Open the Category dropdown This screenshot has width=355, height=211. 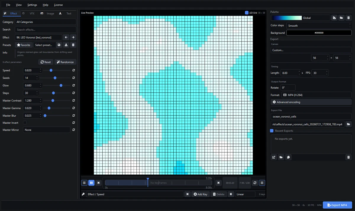46,22
